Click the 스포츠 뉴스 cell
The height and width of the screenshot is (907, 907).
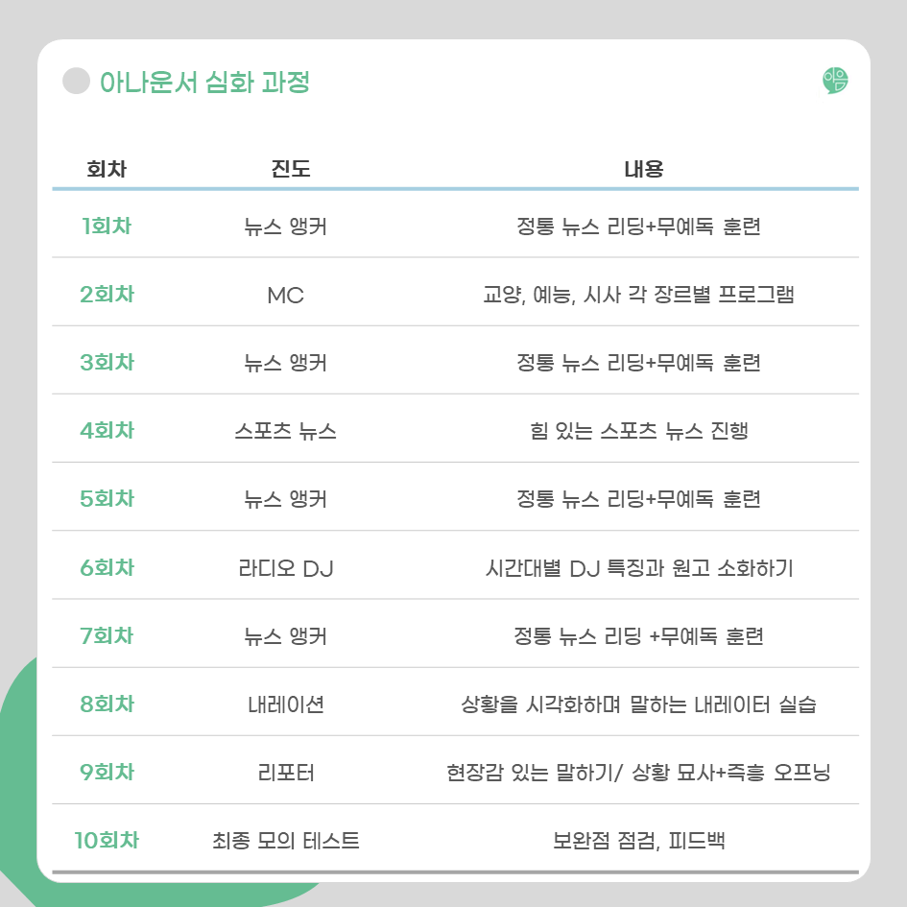286,431
